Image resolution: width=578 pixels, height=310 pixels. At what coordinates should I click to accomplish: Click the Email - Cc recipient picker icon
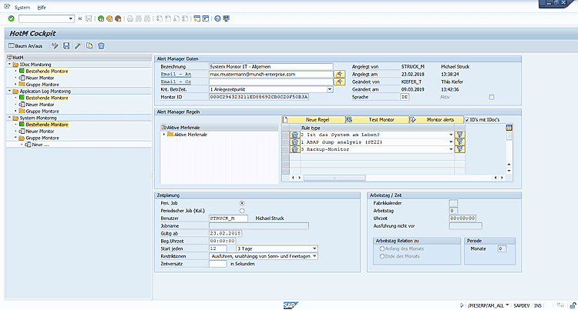click(339, 82)
